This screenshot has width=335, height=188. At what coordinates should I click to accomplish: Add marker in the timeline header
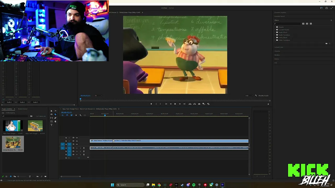coord(76,115)
